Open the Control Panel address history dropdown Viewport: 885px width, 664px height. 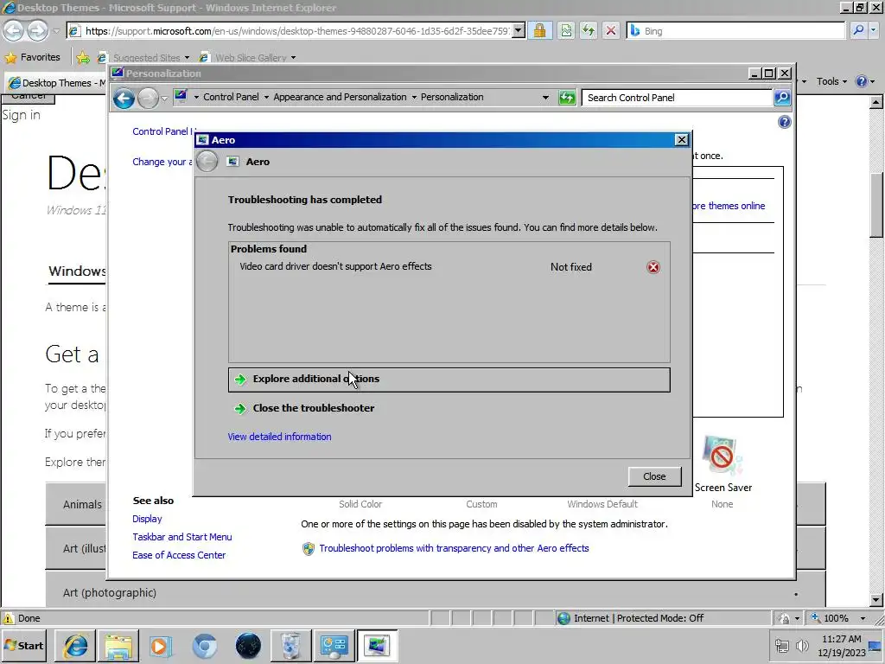click(545, 97)
